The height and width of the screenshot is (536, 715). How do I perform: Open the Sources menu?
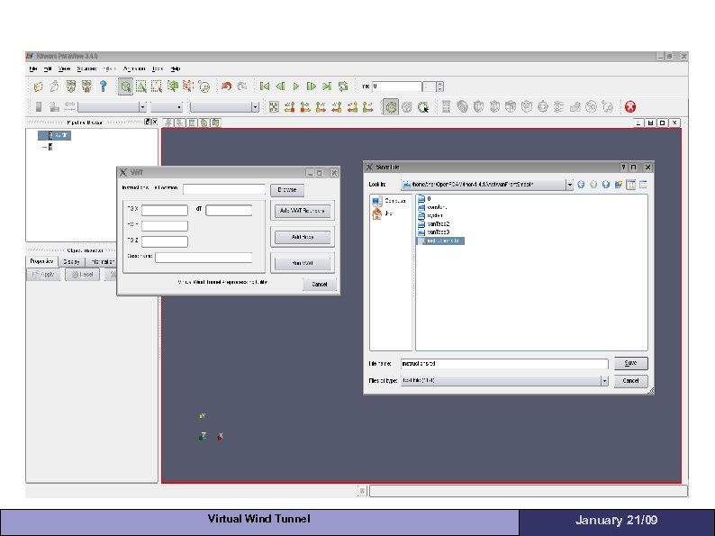(86, 68)
